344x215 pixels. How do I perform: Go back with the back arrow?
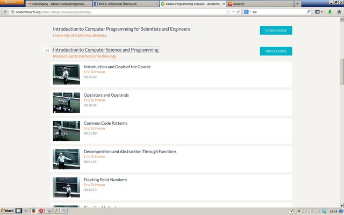click(5, 12)
